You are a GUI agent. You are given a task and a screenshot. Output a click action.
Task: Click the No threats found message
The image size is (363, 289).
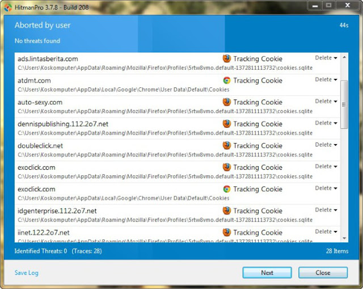37,41
